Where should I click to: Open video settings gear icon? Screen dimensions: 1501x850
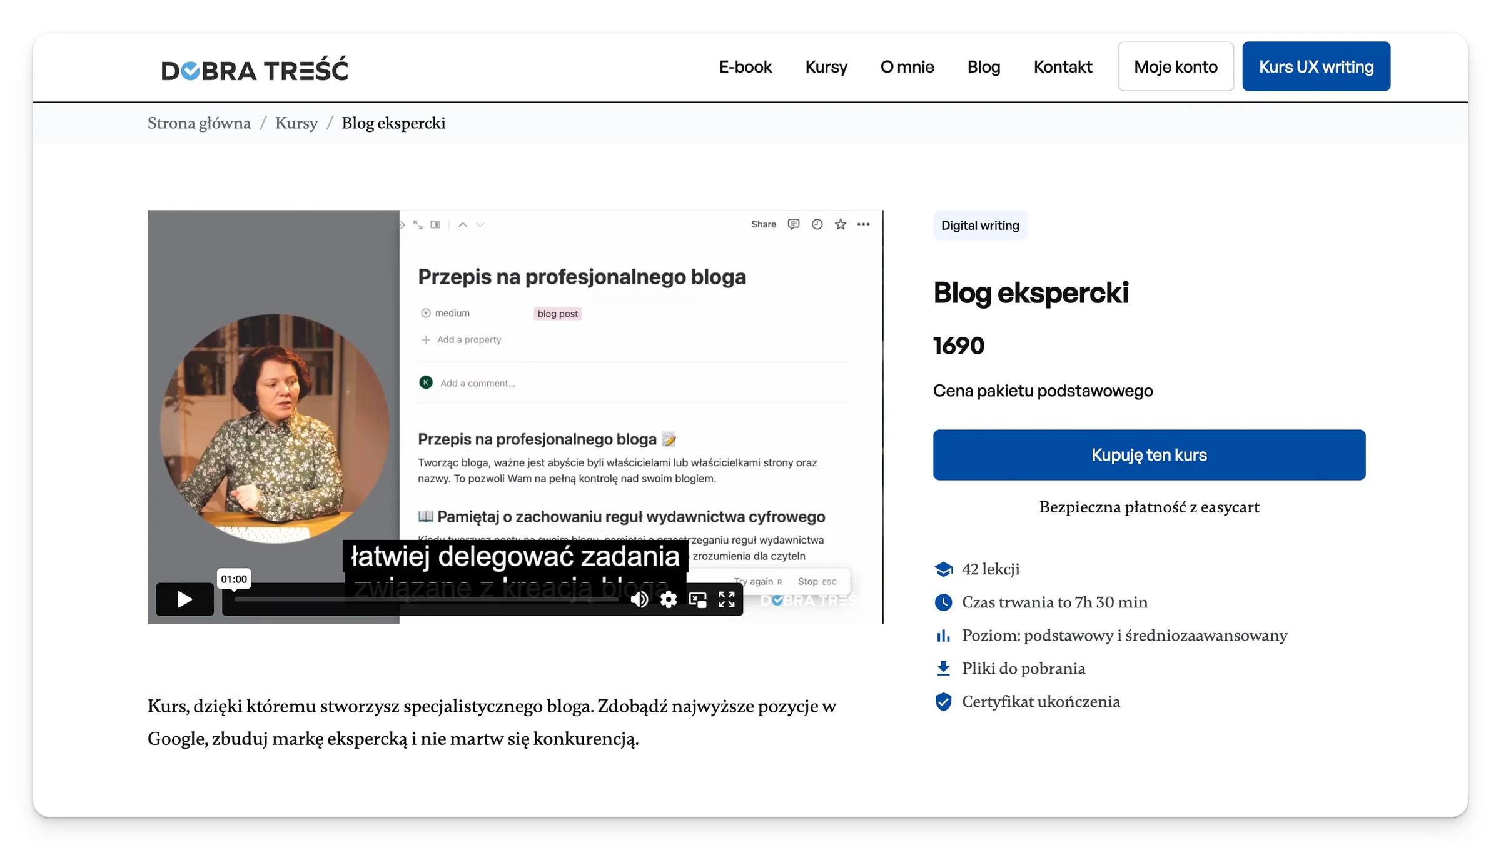point(668,599)
